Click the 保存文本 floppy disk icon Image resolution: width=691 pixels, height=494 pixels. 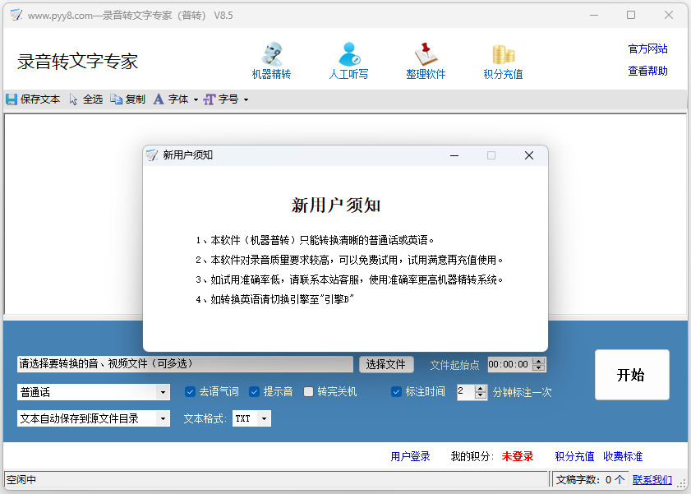[12, 99]
